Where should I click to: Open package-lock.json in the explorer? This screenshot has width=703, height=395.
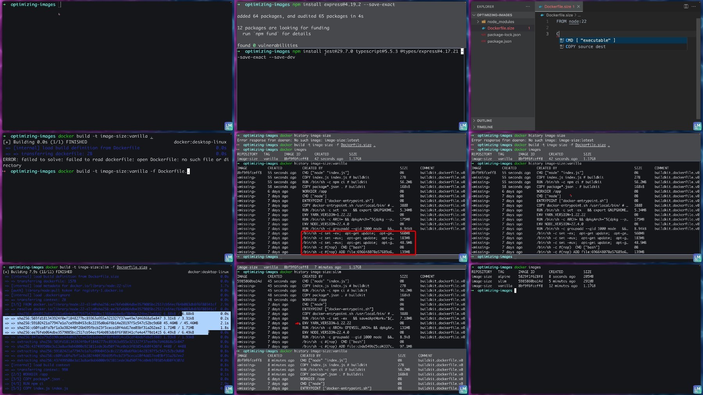504,35
